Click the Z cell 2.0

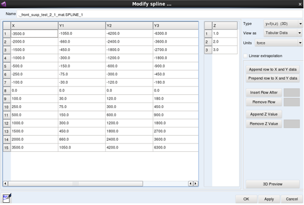tap(225, 42)
